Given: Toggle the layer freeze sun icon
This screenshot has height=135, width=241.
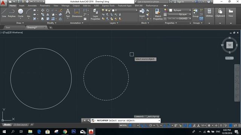Looking at the screenshot, I should click(106, 10).
